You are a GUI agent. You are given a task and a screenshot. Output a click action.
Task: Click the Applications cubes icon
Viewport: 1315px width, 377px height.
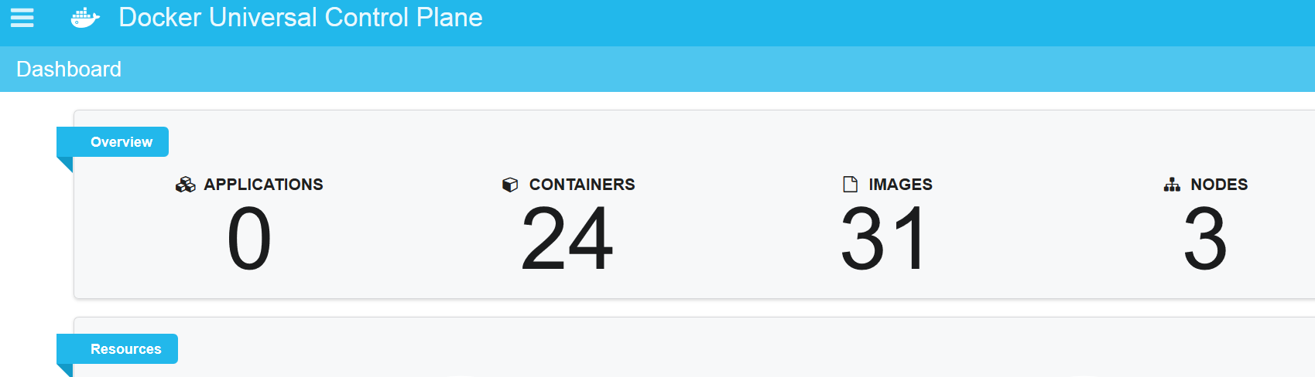click(185, 185)
